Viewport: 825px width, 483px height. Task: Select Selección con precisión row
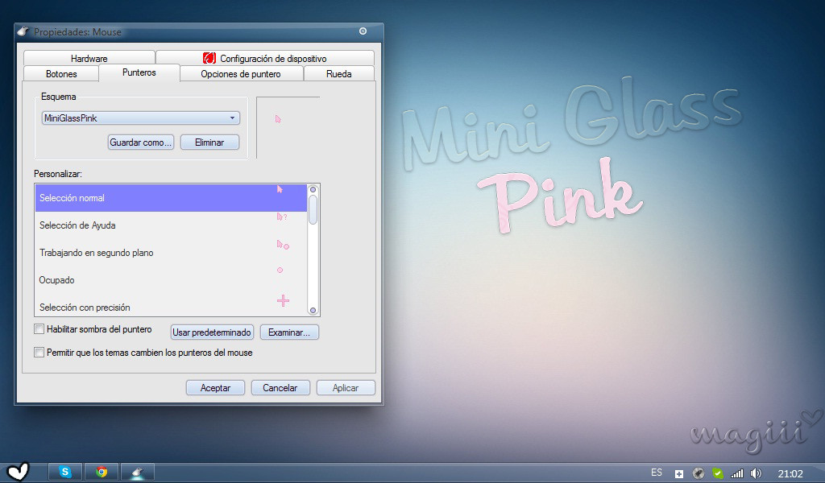click(171, 305)
